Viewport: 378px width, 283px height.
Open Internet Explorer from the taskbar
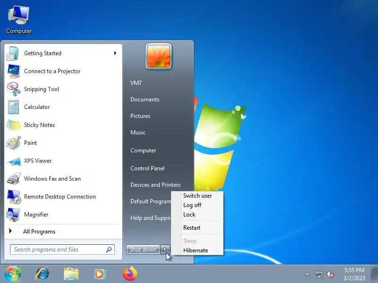click(42, 274)
